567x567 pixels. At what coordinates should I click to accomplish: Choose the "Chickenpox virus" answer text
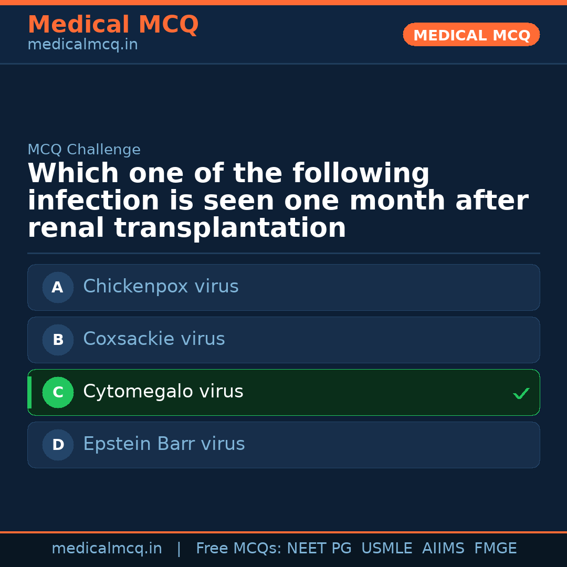pyautogui.click(x=161, y=287)
